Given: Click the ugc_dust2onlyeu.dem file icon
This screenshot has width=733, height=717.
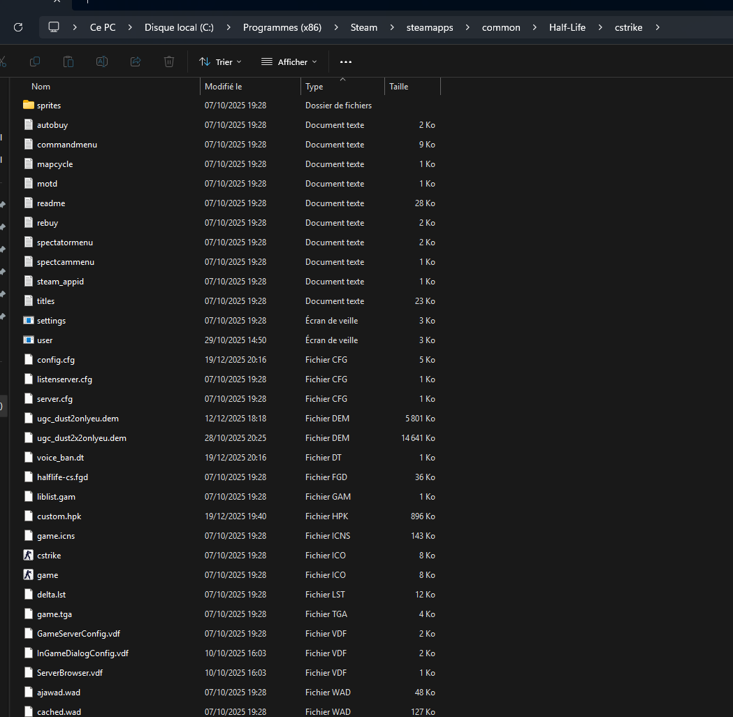Looking at the screenshot, I should pos(29,419).
